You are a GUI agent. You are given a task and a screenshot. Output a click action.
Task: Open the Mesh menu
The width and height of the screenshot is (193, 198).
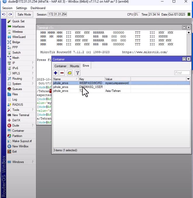click(x=15, y=58)
